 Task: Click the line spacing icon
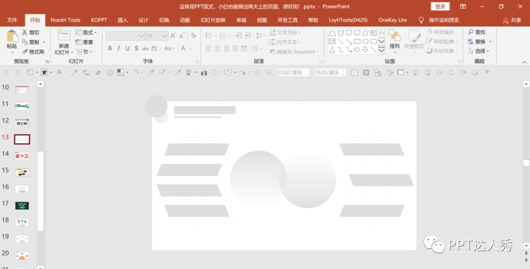pos(259,35)
